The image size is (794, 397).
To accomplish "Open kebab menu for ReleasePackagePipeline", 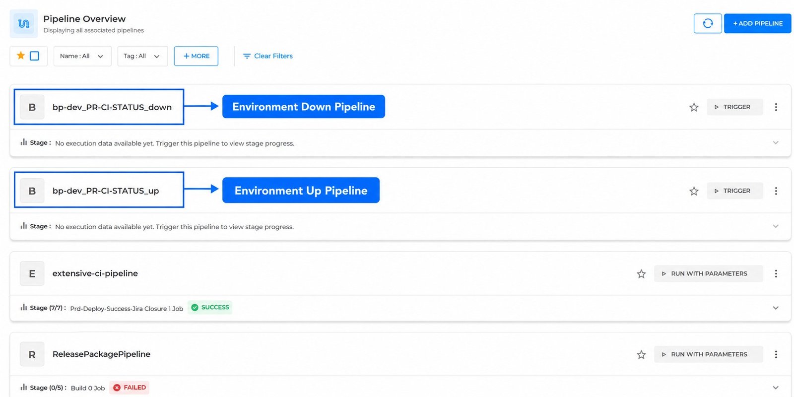I will [x=776, y=355].
